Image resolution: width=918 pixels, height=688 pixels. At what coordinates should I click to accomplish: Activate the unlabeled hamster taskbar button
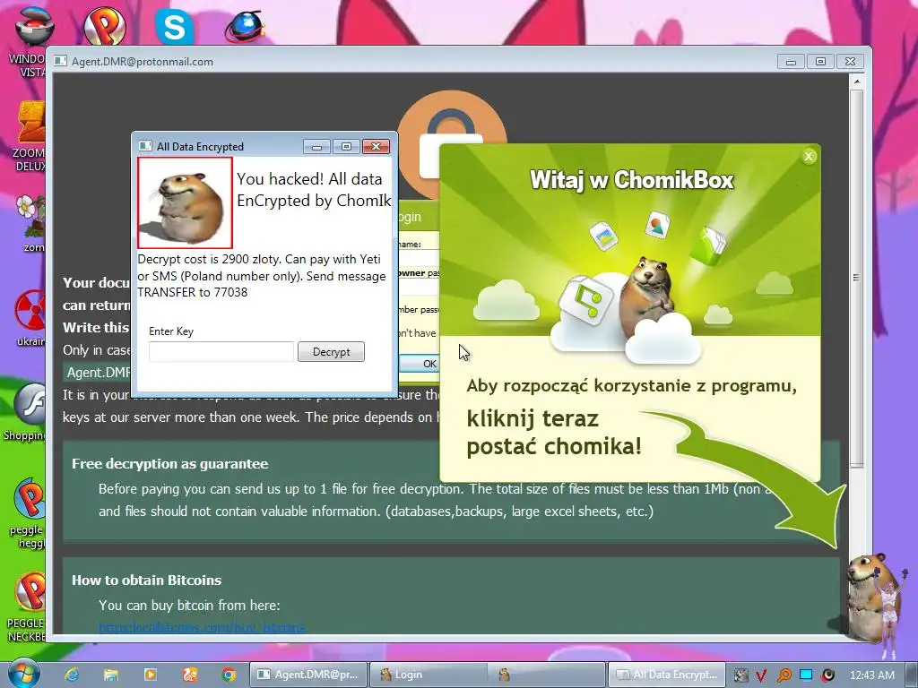pyautogui.click(x=548, y=675)
